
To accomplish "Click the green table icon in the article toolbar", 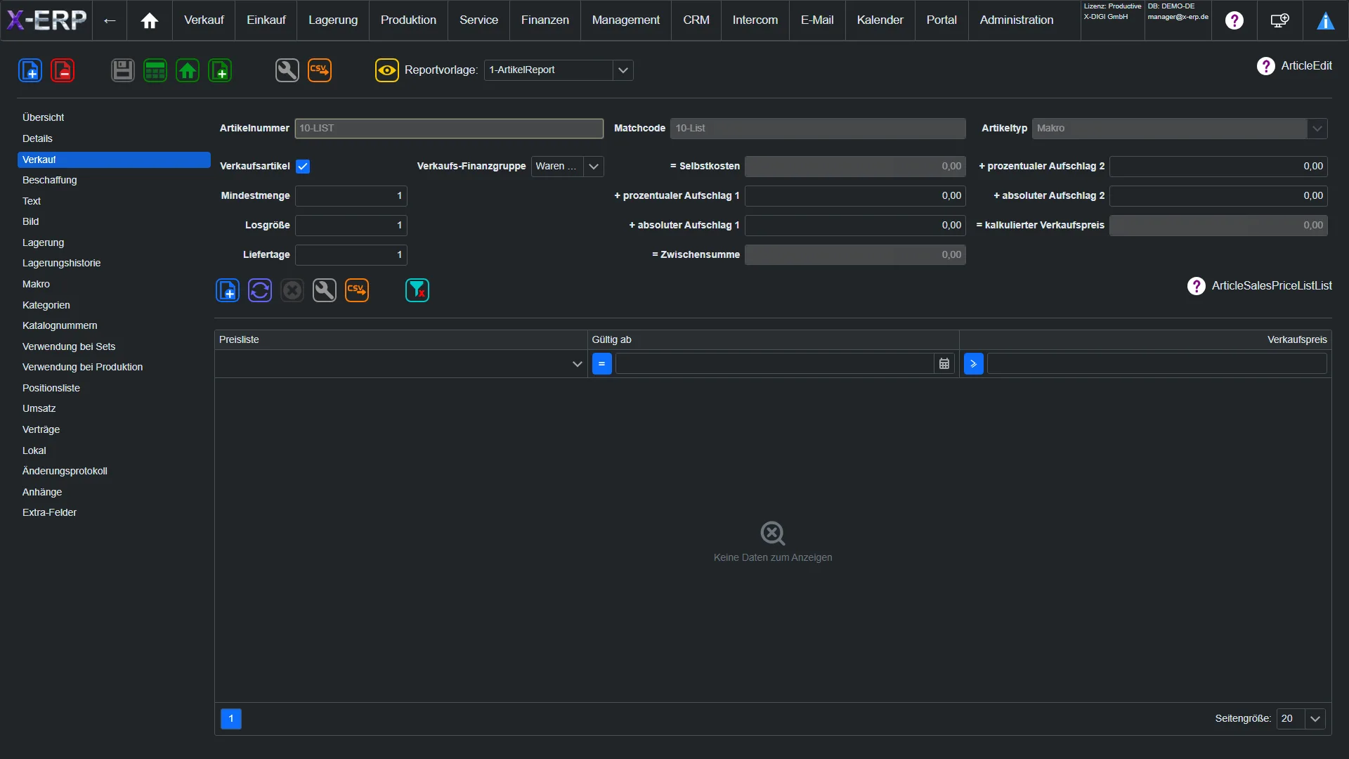I will [155, 70].
